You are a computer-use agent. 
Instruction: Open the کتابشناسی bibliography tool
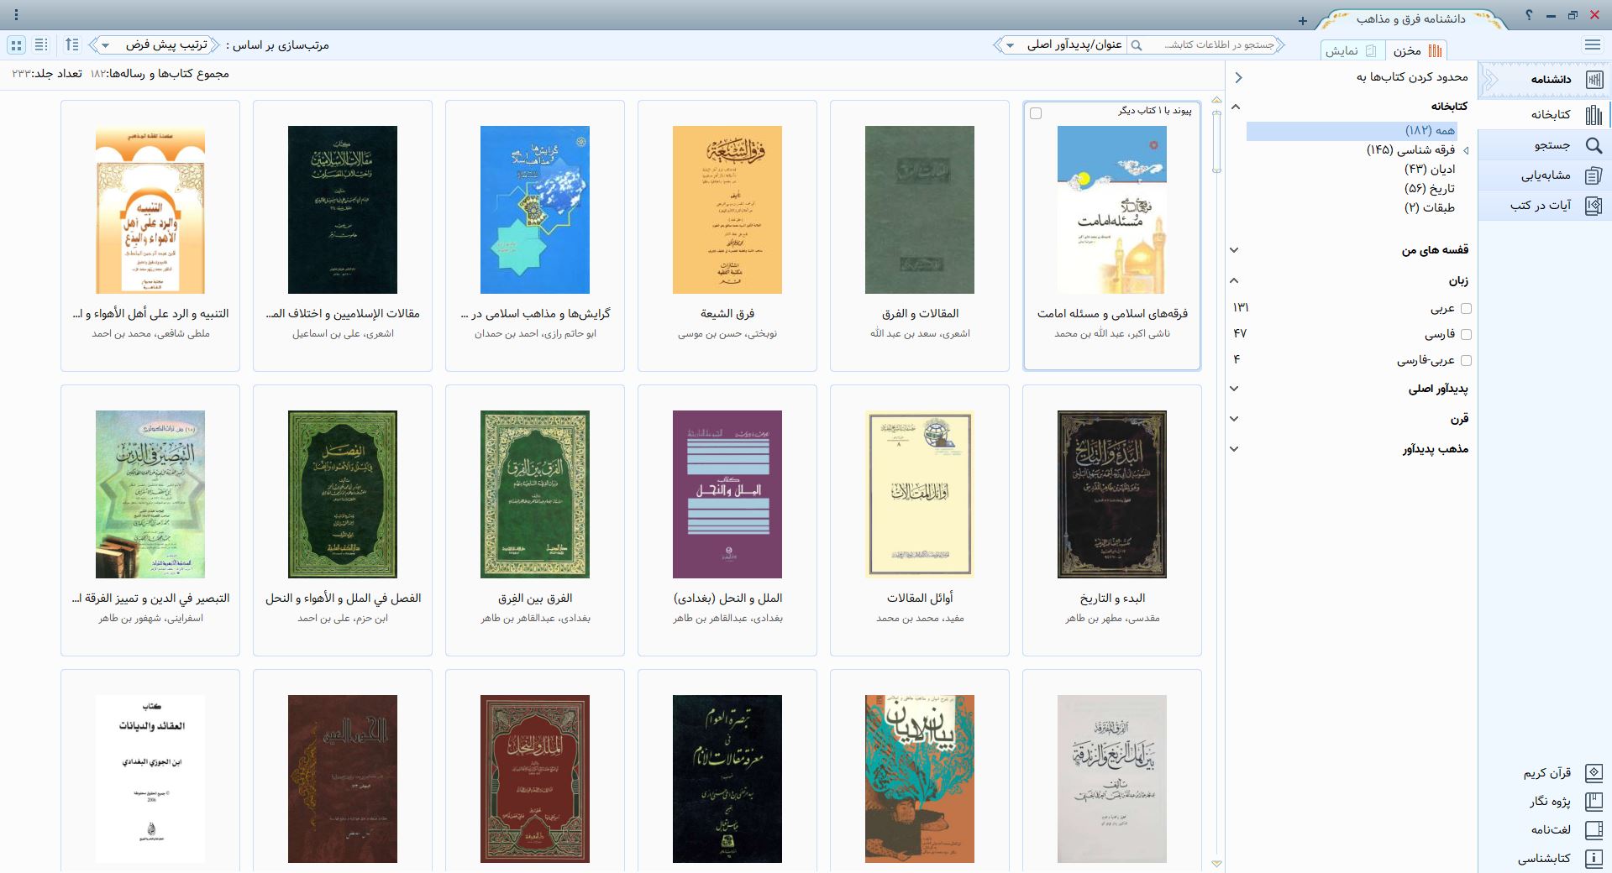(1559, 859)
